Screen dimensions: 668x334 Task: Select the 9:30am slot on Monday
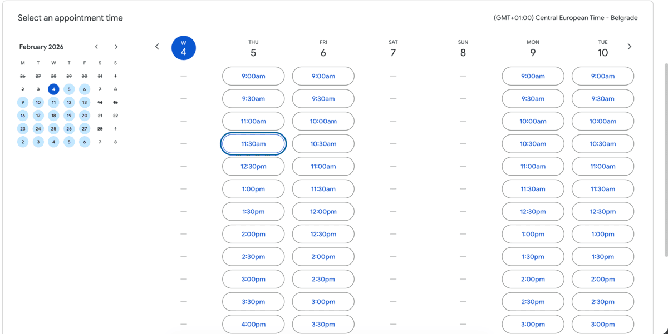533,98
